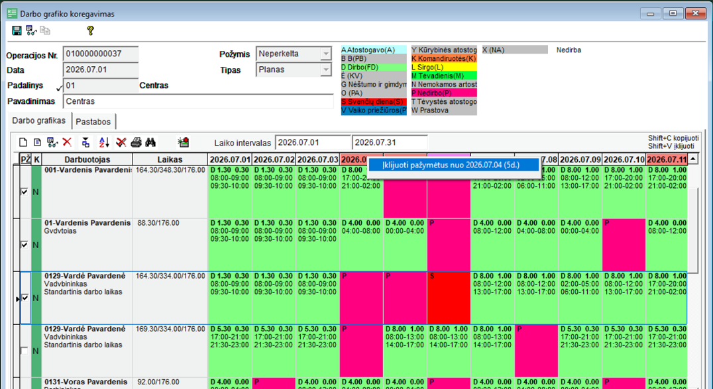Click the new blank row icon
The width and height of the screenshot is (713, 389).
click(x=23, y=142)
